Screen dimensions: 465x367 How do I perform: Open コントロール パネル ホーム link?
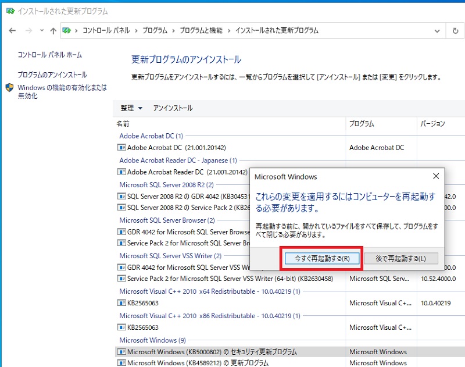coord(50,55)
